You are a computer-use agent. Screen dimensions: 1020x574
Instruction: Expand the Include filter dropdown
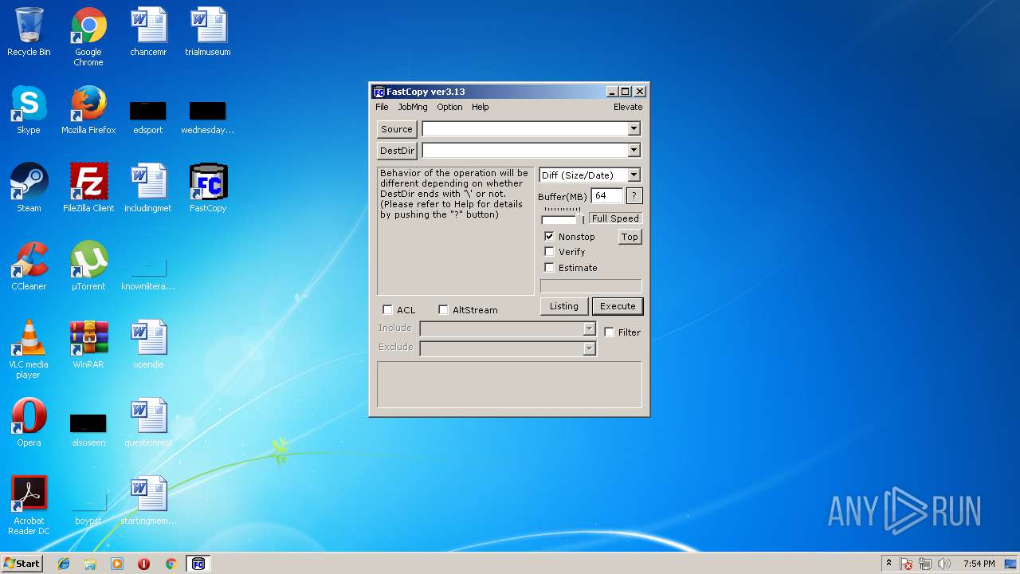point(589,328)
